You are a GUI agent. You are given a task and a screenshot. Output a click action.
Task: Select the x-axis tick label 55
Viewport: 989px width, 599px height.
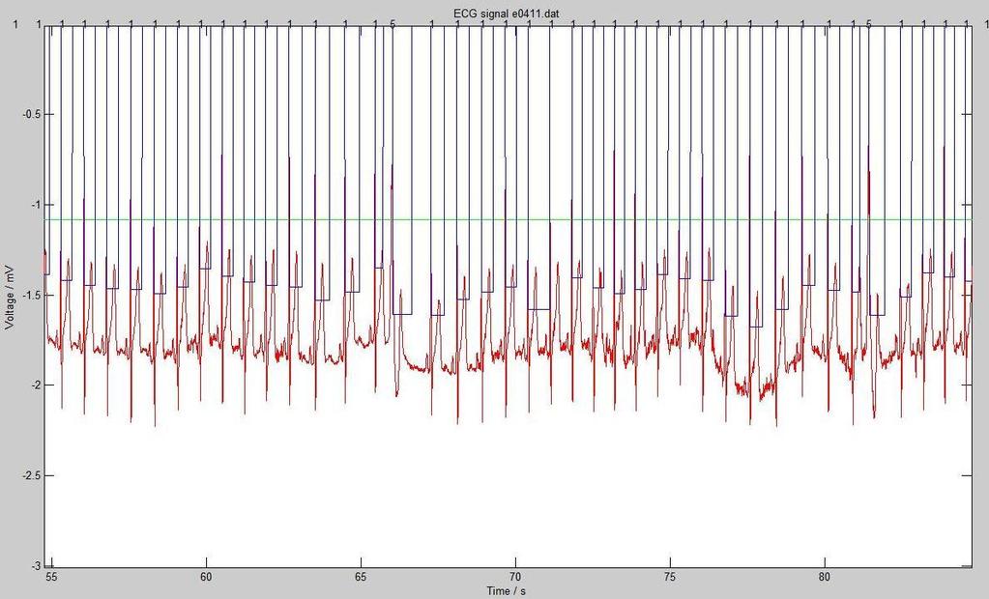click(51, 577)
